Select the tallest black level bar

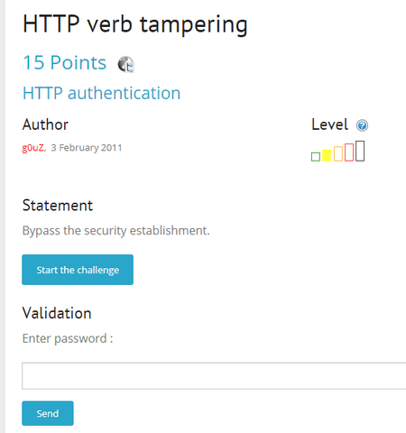[x=360, y=151]
